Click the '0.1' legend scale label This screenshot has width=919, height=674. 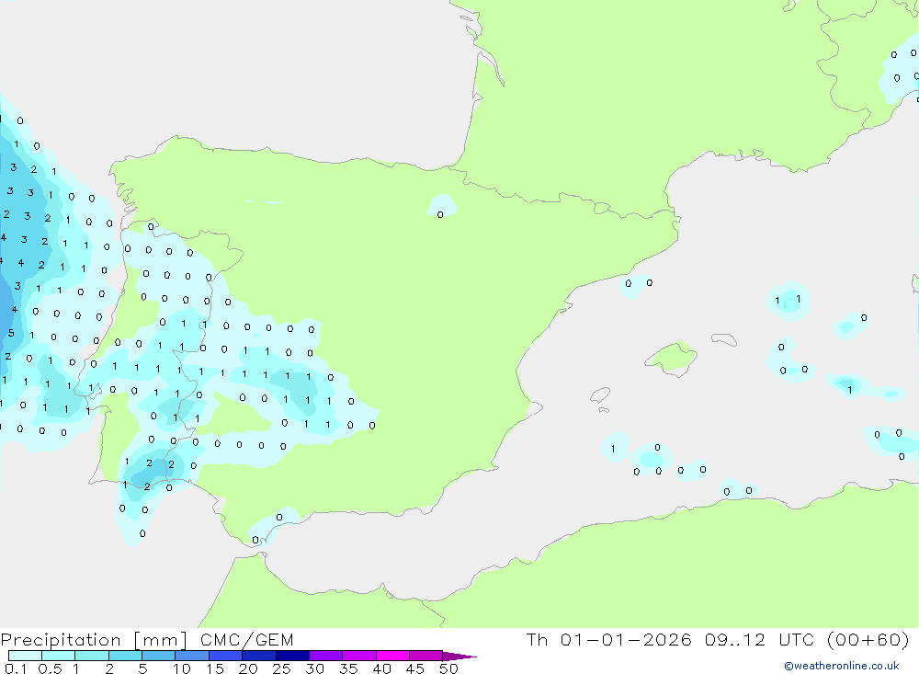click(x=16, y=668)
